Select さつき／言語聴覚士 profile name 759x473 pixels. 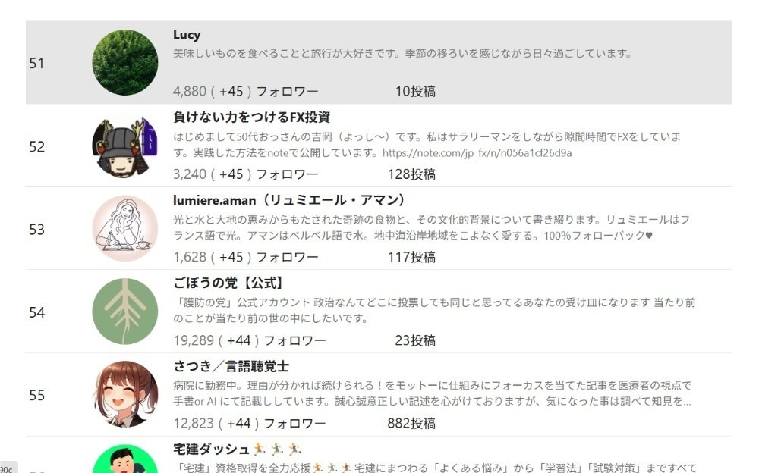231,366
